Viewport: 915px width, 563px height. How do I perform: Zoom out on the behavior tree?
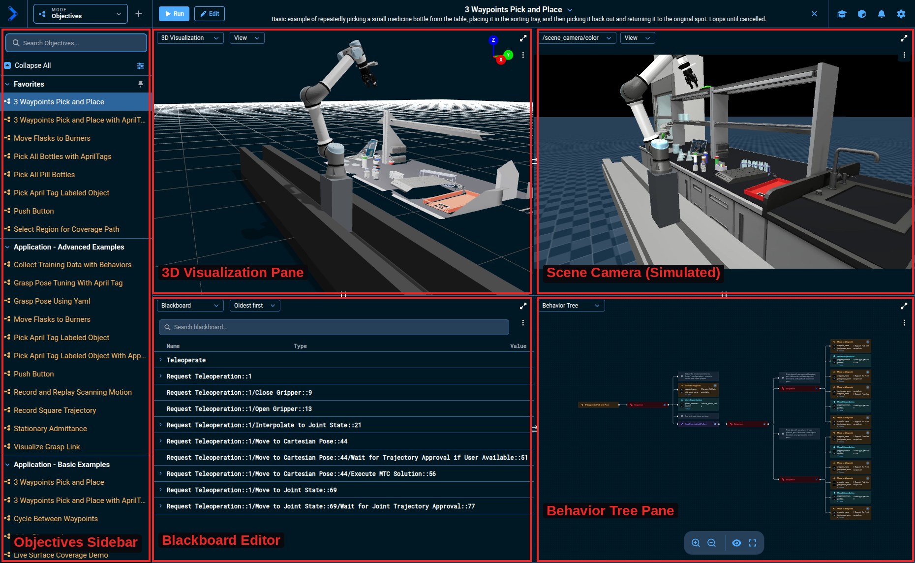pyautogui.click(x=711, y=543)
